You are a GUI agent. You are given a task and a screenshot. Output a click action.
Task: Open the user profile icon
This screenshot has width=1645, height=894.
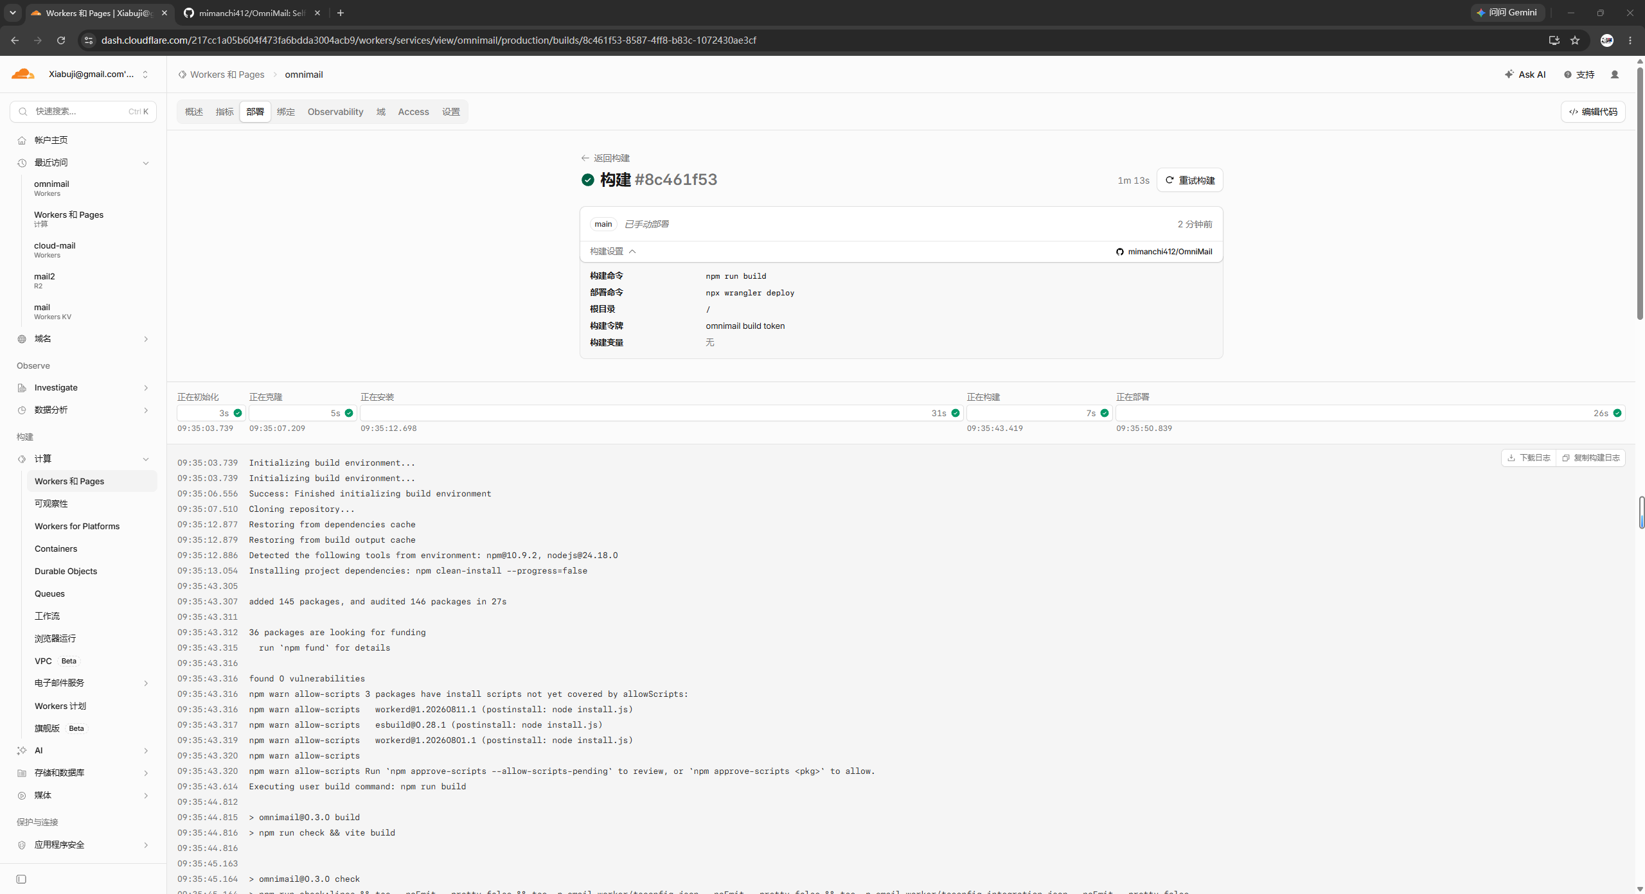[1615, 74]
